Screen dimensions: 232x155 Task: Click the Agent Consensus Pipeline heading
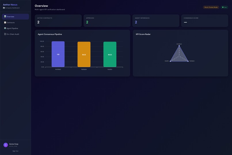click(x=50, y=34)
